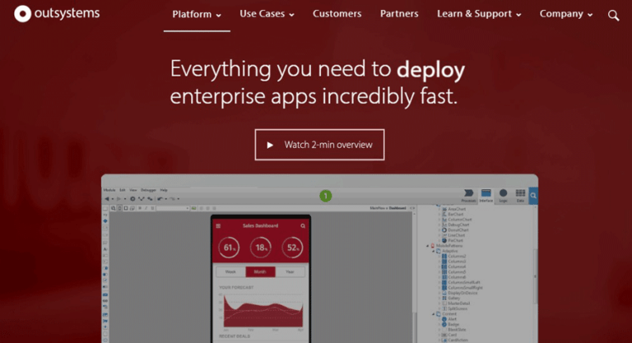The height and width of the screenshot is (343, 632).
Task: Open the website search magnifier icon
Action: click(x=613, y=16)
